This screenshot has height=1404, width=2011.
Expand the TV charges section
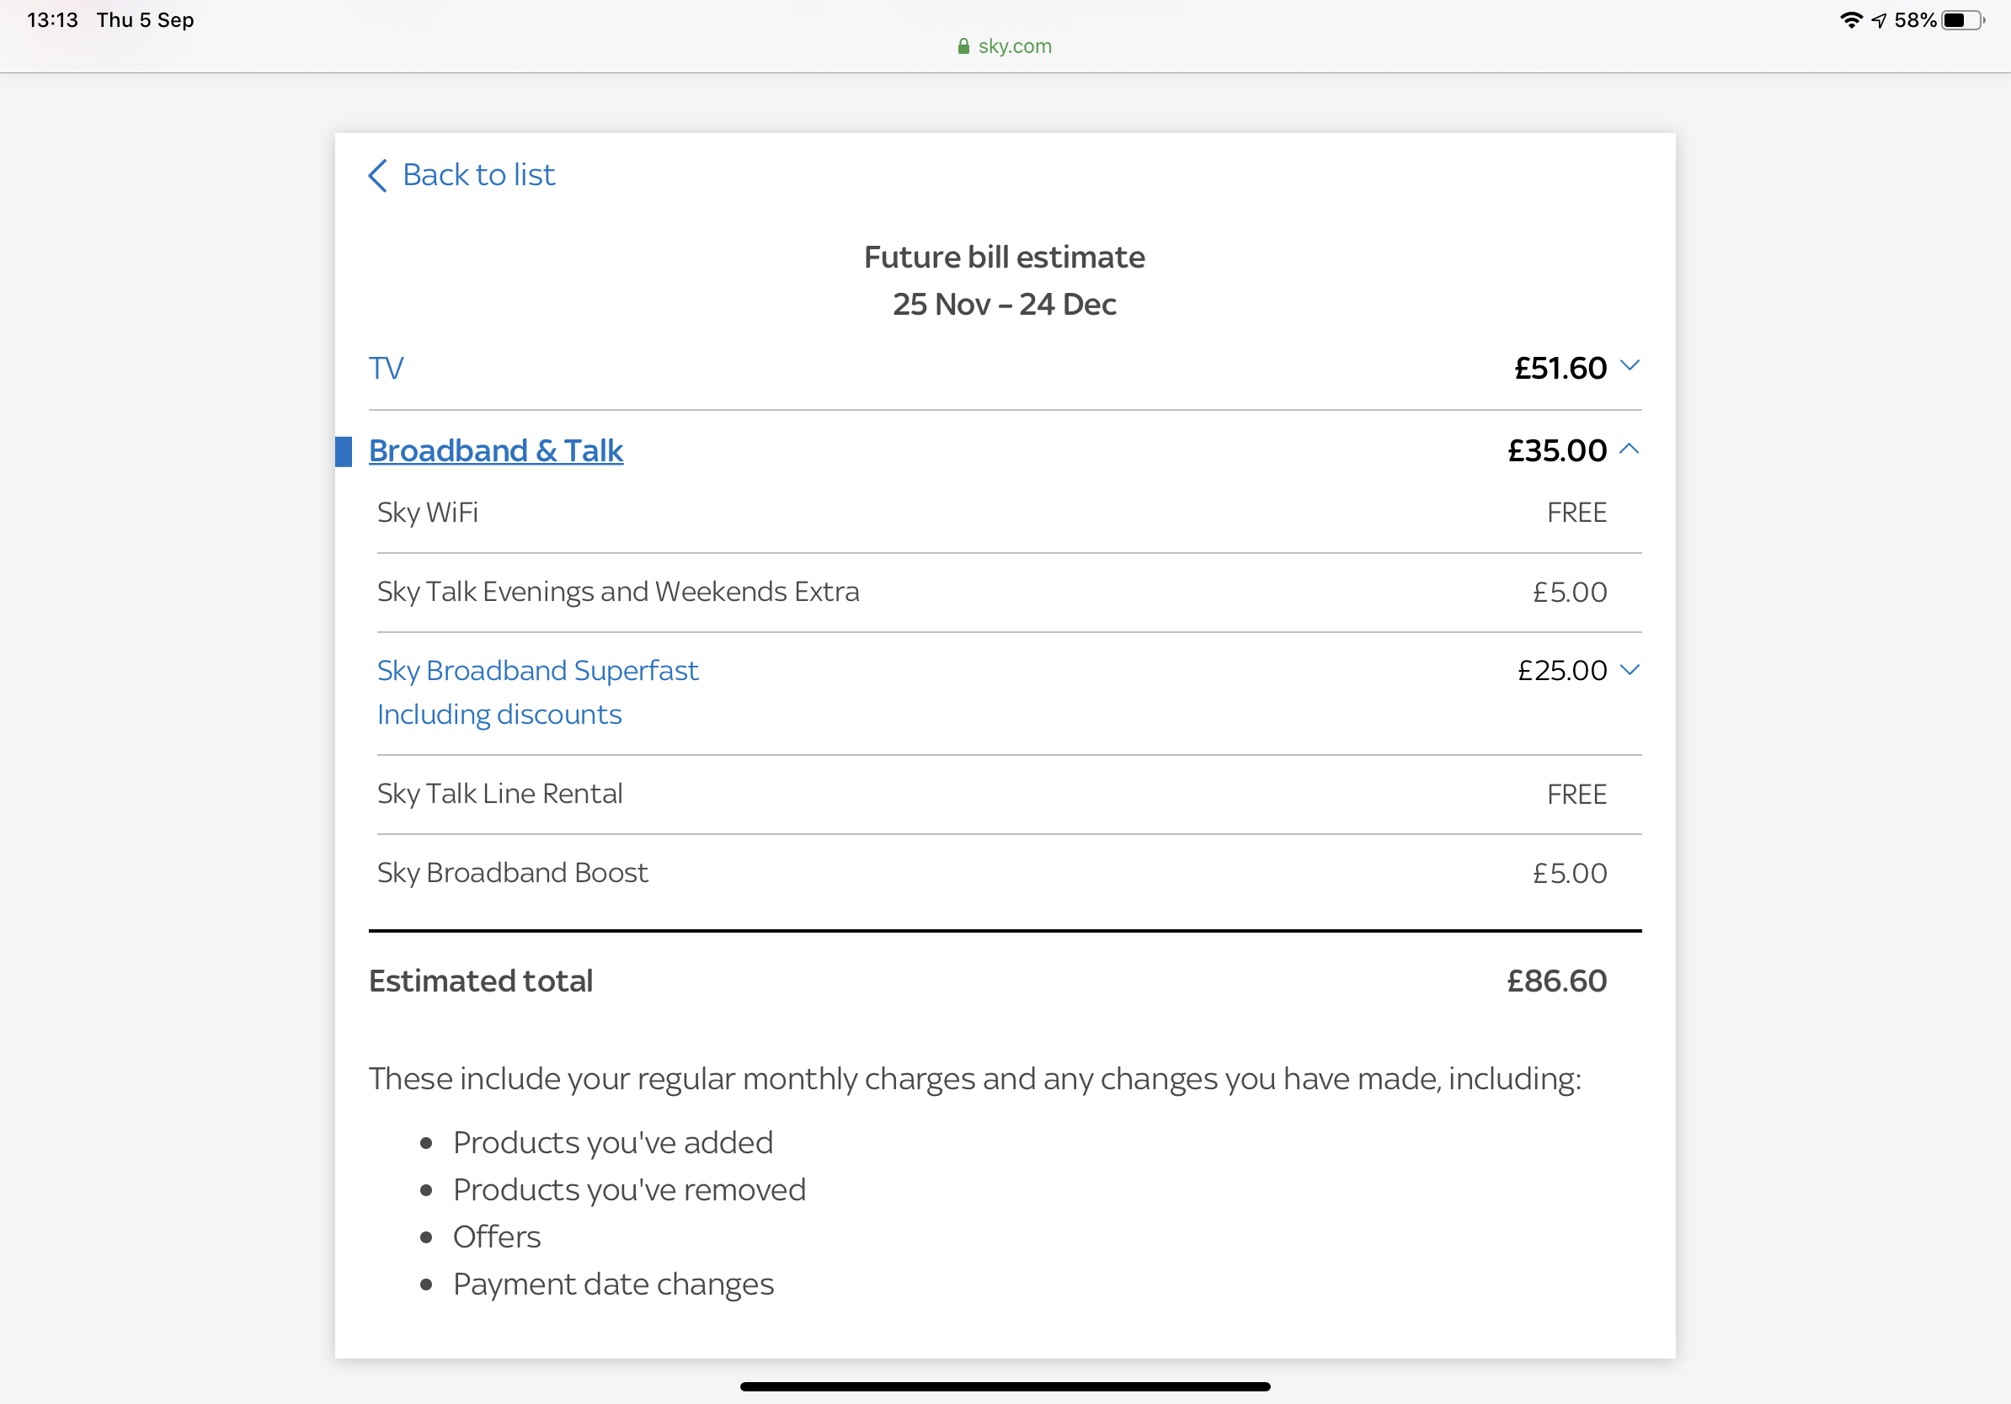tap(1630, 367)
